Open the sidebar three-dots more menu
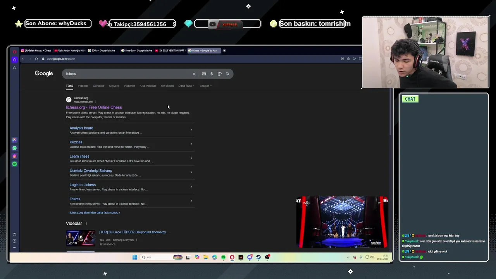The height and width of the screenshot is (279, 496). pyautogui.click(x=14, y=247)
